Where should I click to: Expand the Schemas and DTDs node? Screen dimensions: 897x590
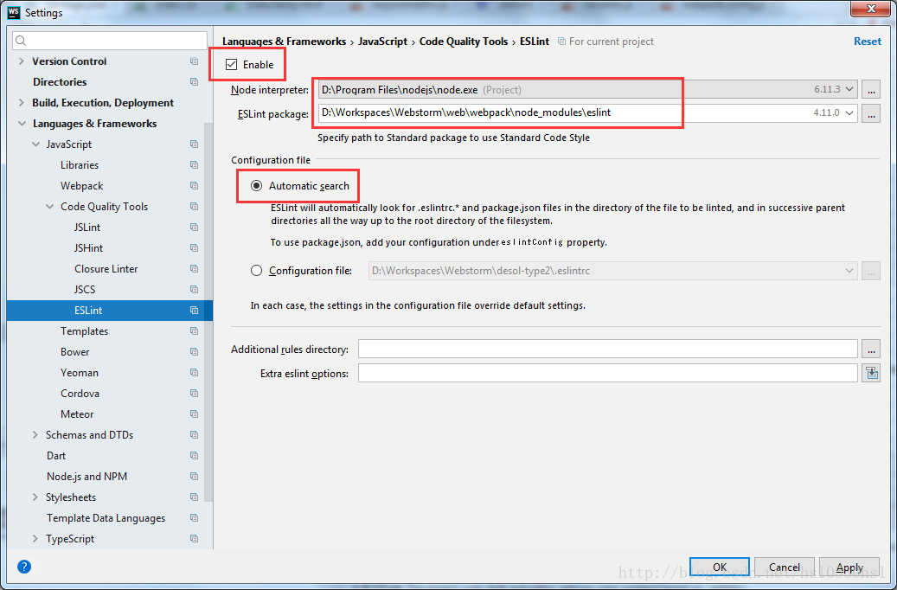[35, 435]
